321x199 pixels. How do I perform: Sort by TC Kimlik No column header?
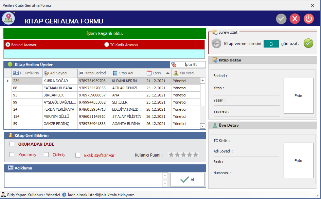pos(27,73)
